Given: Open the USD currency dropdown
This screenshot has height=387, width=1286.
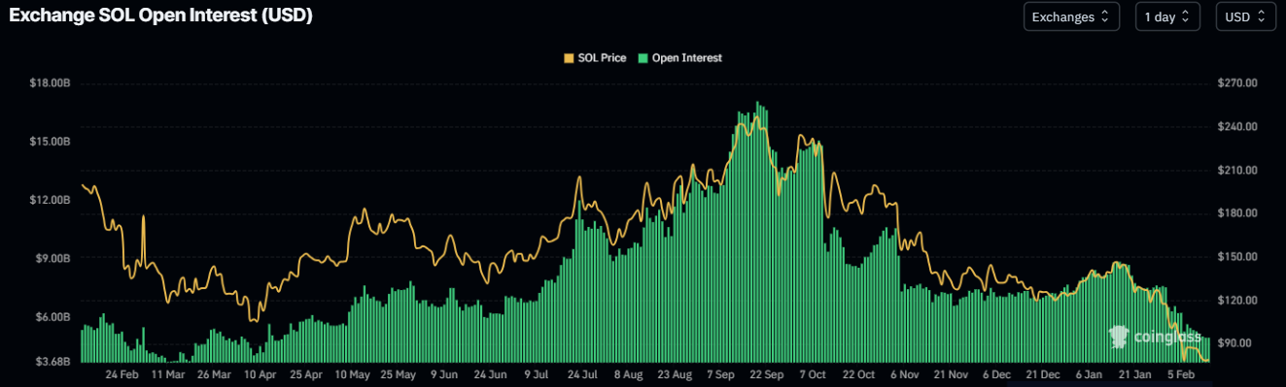Looking at the screenshot, I should [x=1245, y=16].
